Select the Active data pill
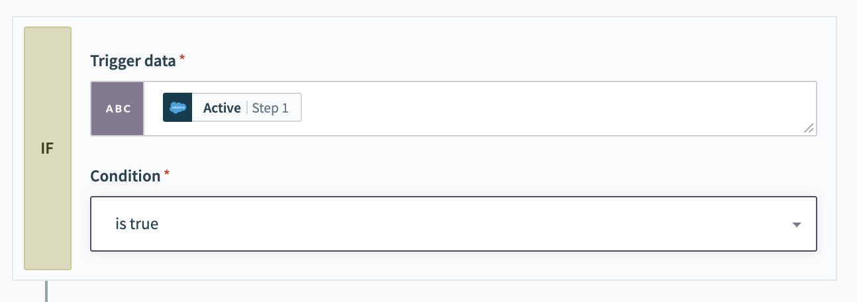Viewport: 857px width, 302px height. coord(232,107)
